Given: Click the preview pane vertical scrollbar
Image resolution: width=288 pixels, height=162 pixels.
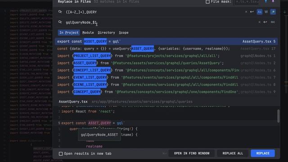Looking at the screenshot, I should pyautogui.click(x=279, y=116).
